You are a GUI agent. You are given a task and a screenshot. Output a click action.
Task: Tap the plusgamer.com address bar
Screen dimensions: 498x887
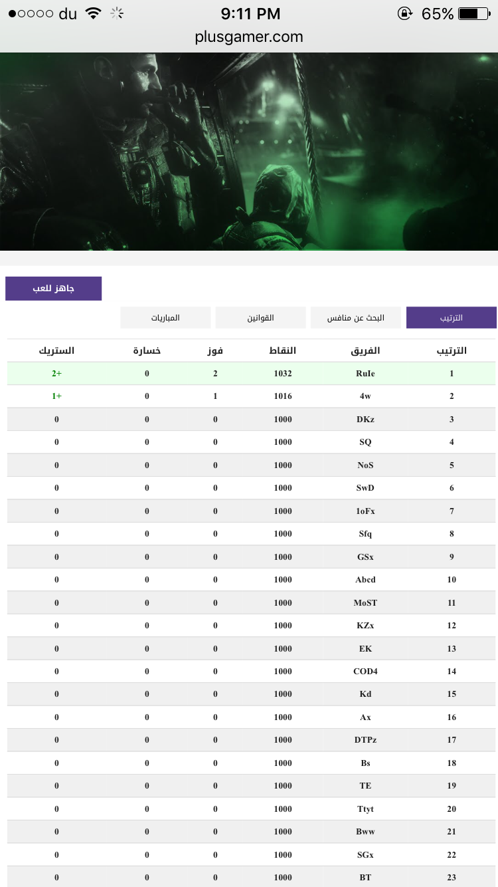(249, 37)
